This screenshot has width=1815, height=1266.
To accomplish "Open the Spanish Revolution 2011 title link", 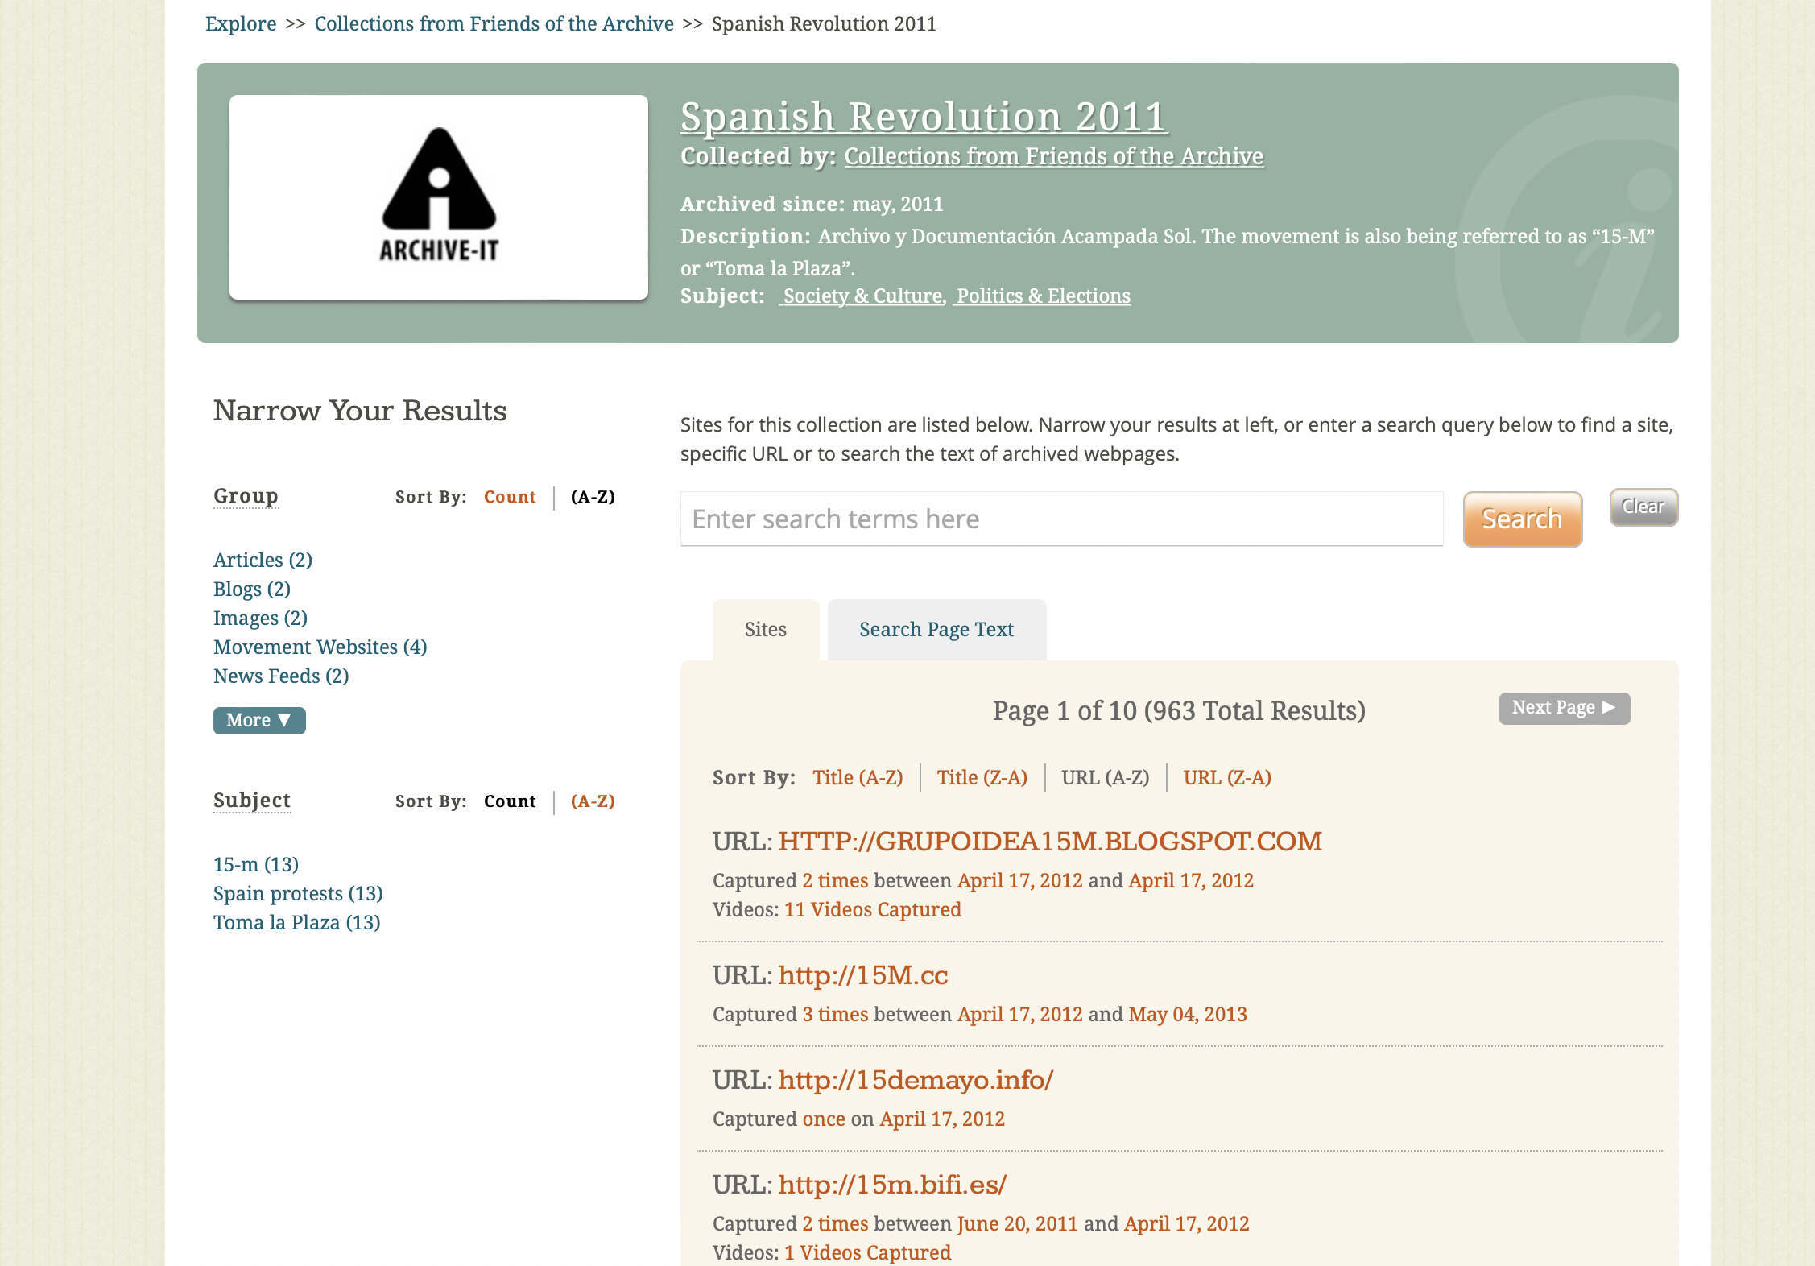I will coord(924,117).
